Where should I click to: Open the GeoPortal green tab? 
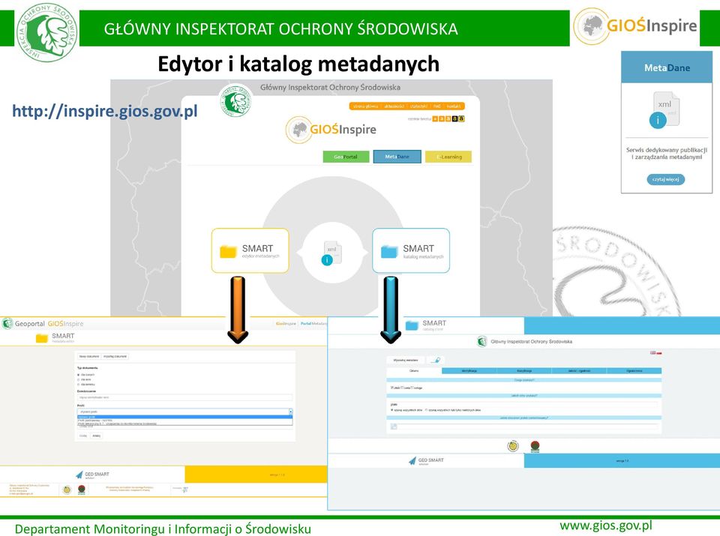pyautogui.click(x=346, y=157)
